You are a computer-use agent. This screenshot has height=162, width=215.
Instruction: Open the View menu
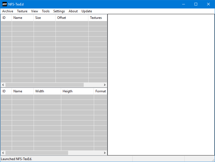[34, 11]
